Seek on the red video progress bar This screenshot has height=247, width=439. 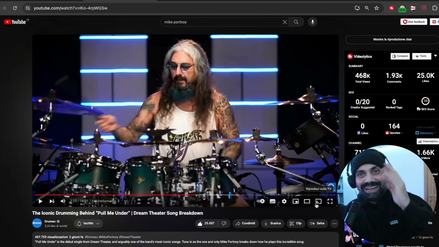tap(186, 195)
